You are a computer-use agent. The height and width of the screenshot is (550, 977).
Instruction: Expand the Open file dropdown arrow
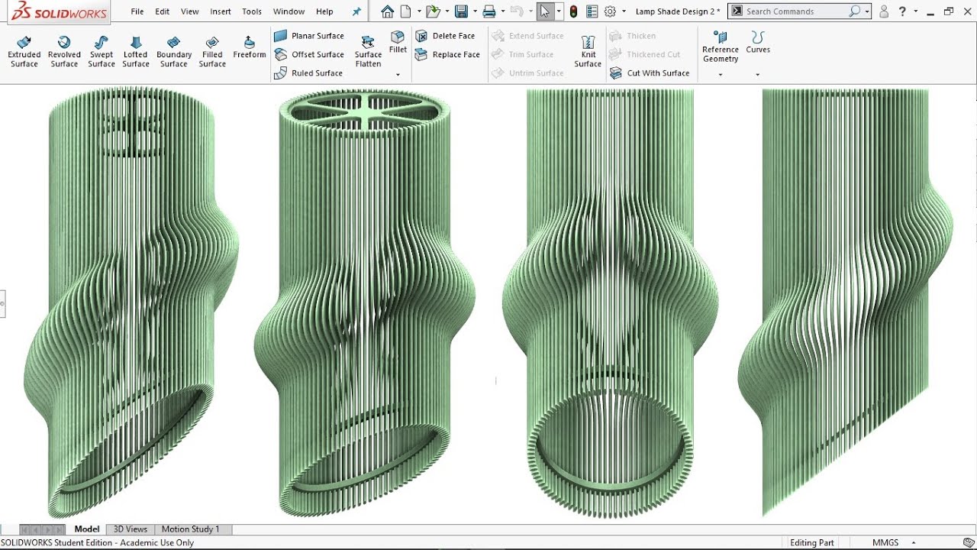[447, 11]
